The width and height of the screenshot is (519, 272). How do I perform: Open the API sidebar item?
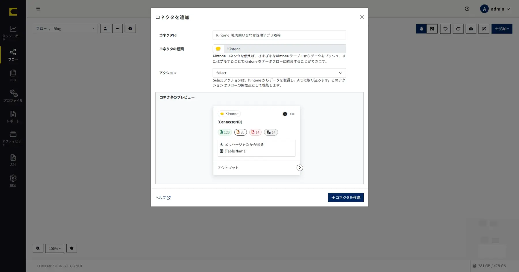pyautogui.click(x=13, y=160)
